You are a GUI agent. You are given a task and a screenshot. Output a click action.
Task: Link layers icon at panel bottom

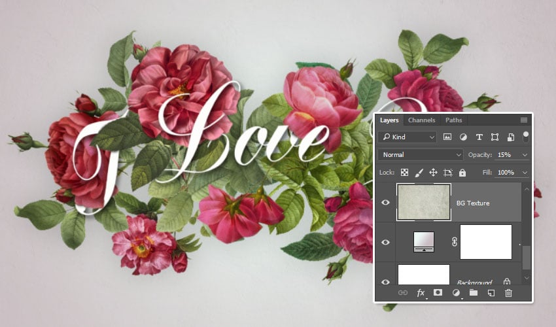click(x=403, y=292)
